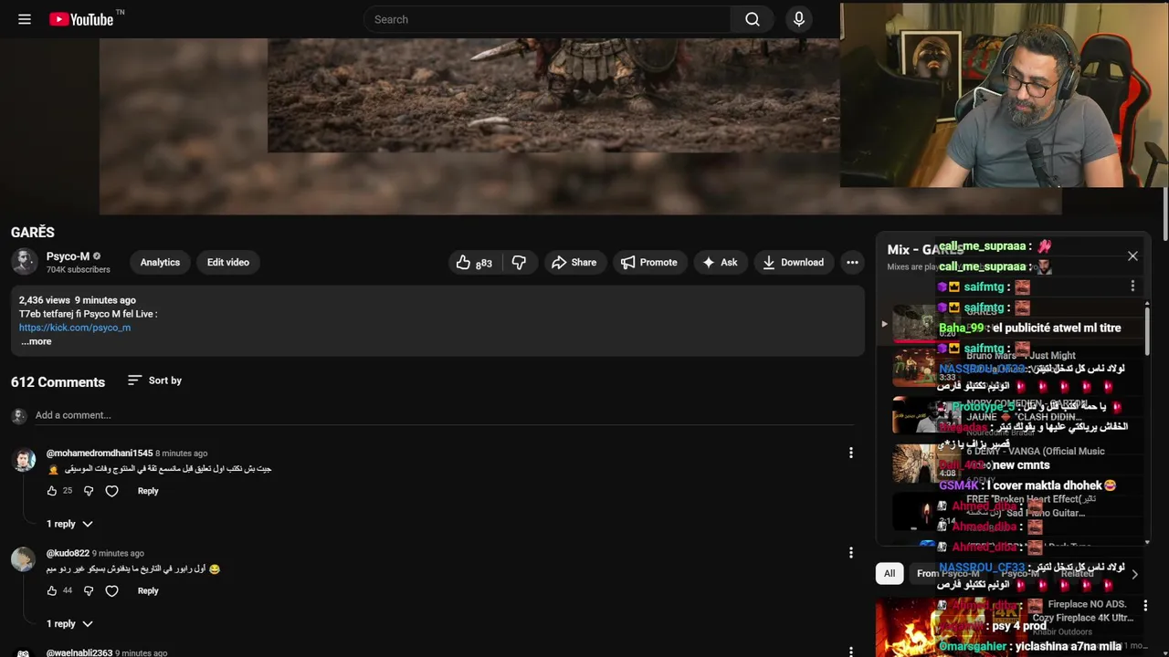The height and width of the screenshot is (657, 1169).
Task: Expand 1 reply under @kudo822 comment
Action: tap(70, 624)
